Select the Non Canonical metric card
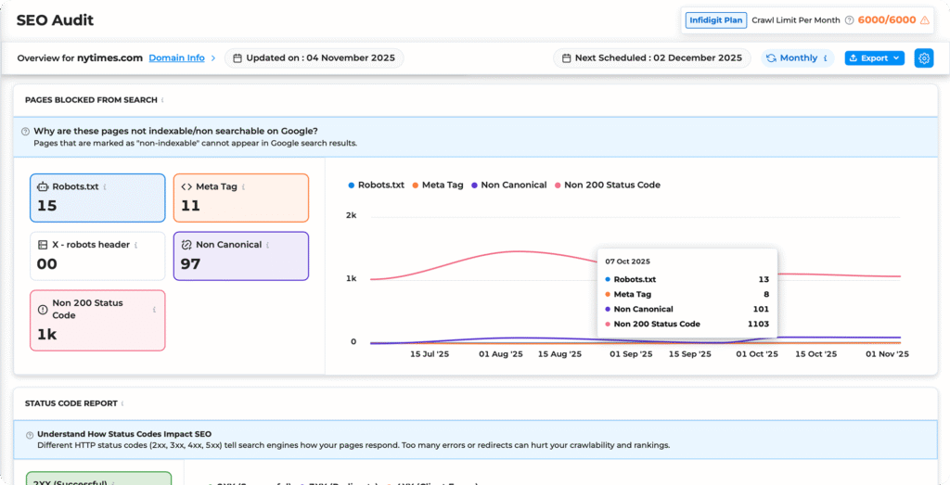The width and height of the screenshot is (950, 485). (240, 255)
